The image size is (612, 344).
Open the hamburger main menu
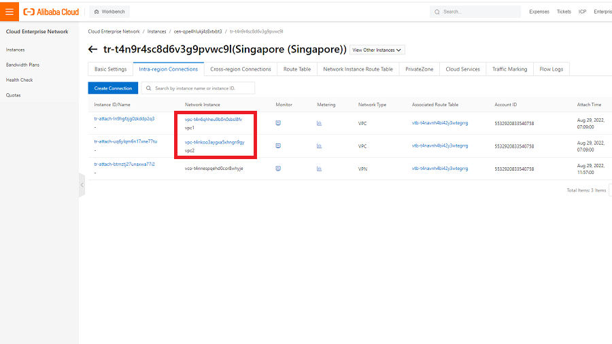(x=10, y=12)
